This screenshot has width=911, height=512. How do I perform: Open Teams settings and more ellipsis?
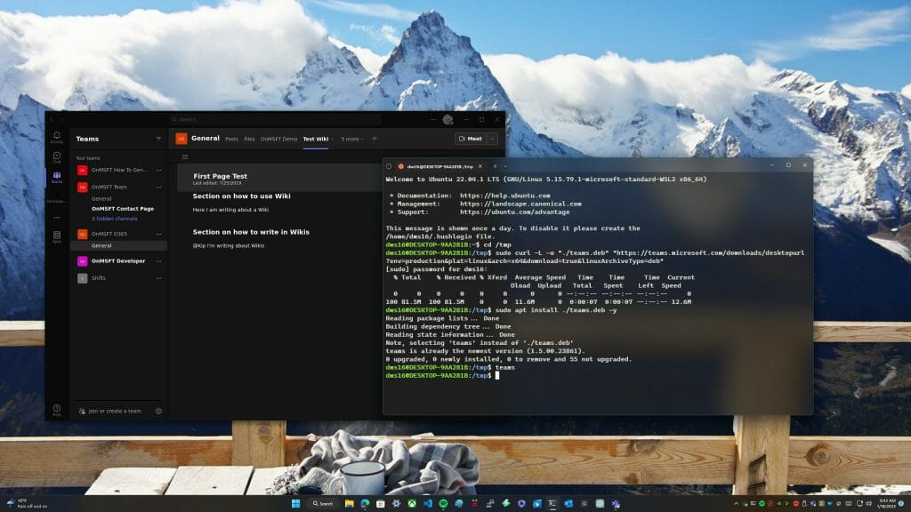[x=433, y=120]
